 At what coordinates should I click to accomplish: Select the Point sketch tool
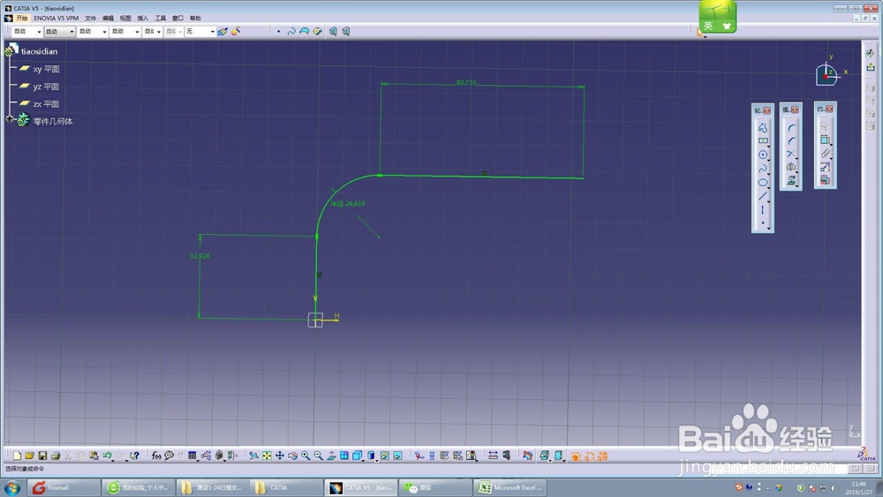point(763,222)
